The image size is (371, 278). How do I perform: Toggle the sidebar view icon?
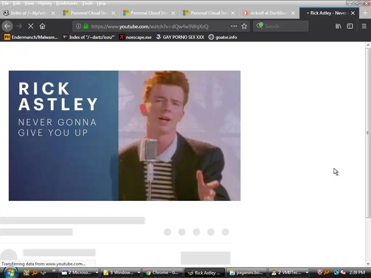click(x=350, y=26)
